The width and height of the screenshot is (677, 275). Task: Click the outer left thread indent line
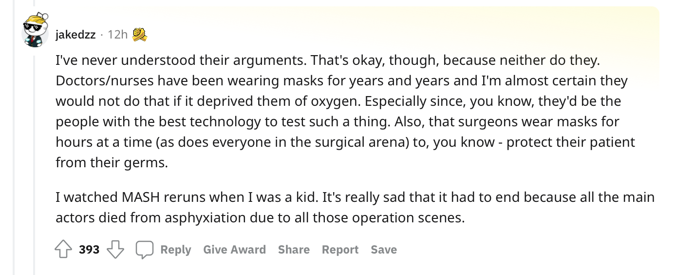click(13, 137)
